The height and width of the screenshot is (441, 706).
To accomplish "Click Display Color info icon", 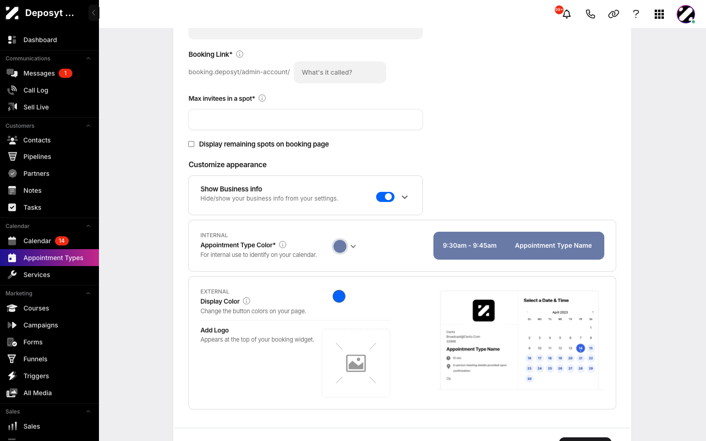I will [x=246, y=301].
